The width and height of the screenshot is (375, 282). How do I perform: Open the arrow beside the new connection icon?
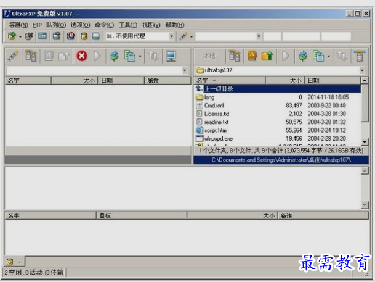[x=20, y=36]
